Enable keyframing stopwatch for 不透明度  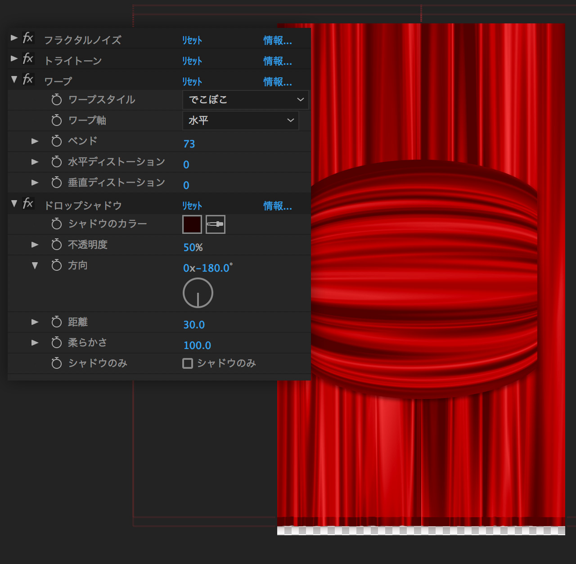(x=57, y=245)
